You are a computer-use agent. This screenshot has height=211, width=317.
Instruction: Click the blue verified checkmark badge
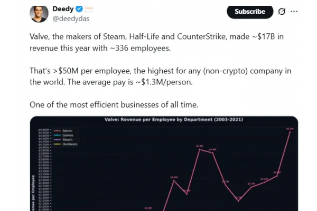coord(79,9)
